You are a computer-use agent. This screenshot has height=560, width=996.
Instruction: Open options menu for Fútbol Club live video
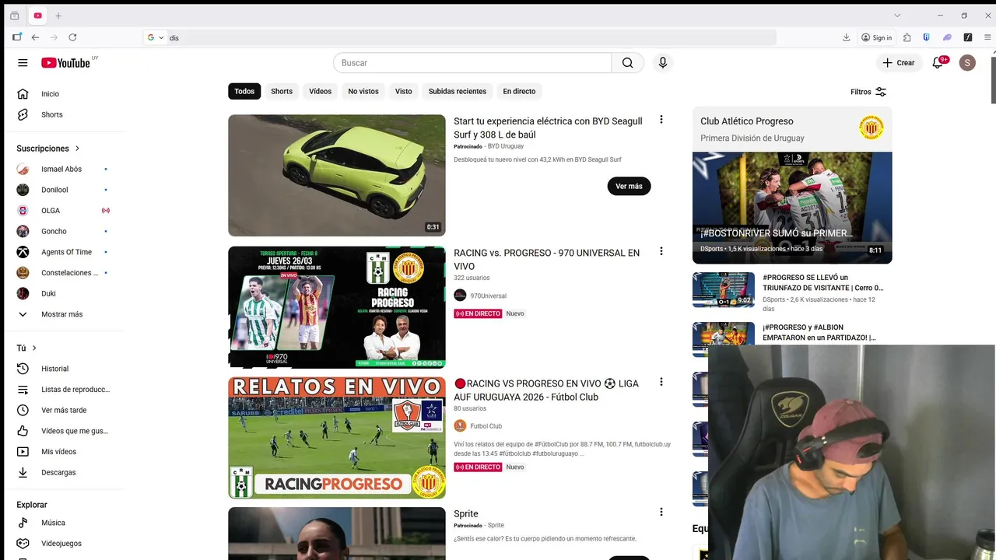tap(661, 382)
